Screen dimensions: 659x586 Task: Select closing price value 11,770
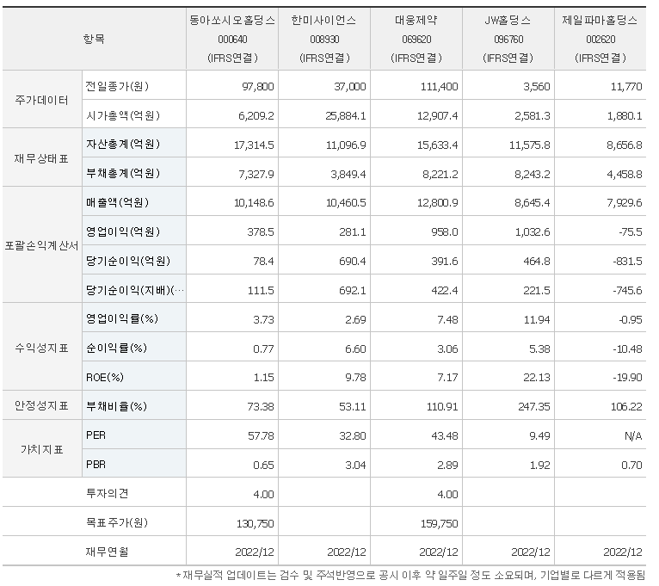pos(626,87)
